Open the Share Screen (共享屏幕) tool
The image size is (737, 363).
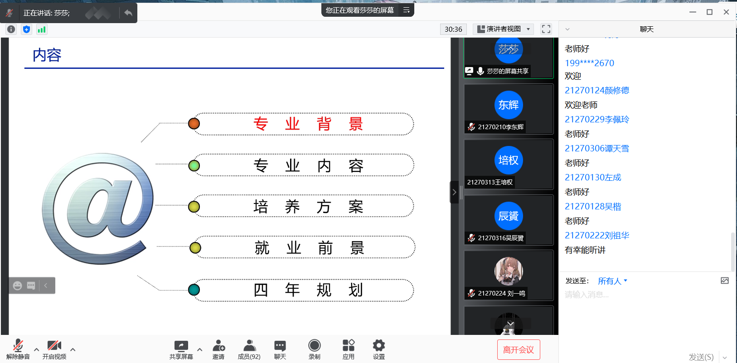pyautogui.click(x=181, y=349)
